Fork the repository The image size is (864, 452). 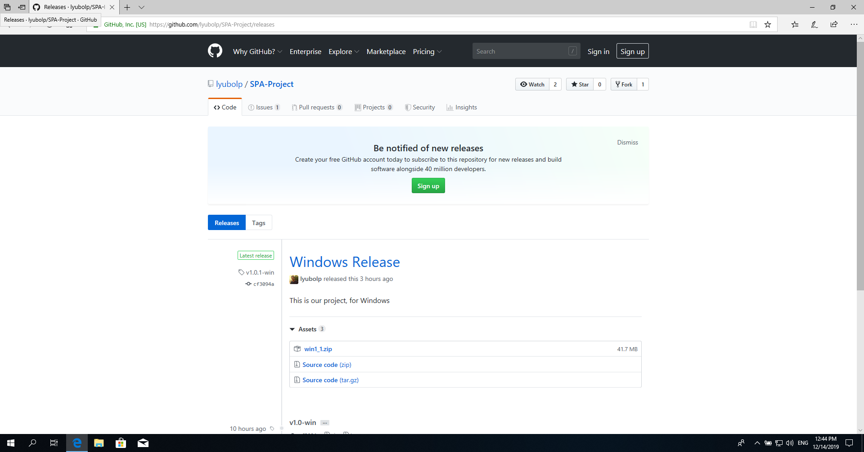(624, 84)
